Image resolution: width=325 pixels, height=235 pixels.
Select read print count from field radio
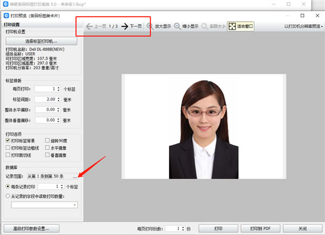(x=7, y=196)
